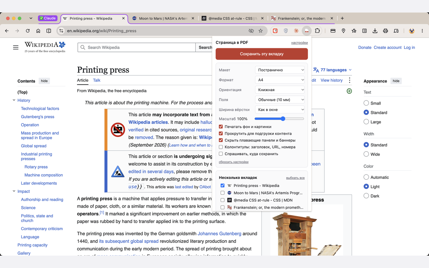This screenshot has height=268, width=429.
Task: Open the Ориентация dropdown (Книжная)
Action: [280, 90]
